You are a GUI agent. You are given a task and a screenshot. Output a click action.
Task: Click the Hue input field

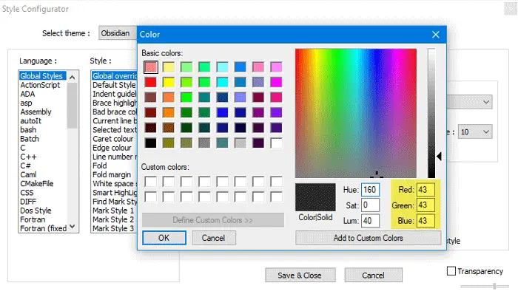tap(370, 190)
